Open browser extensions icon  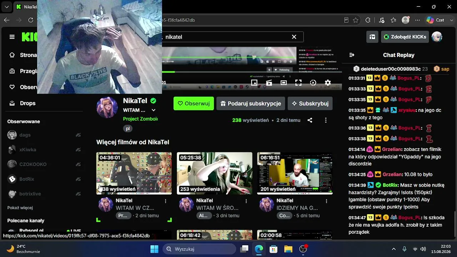point(368,20)
